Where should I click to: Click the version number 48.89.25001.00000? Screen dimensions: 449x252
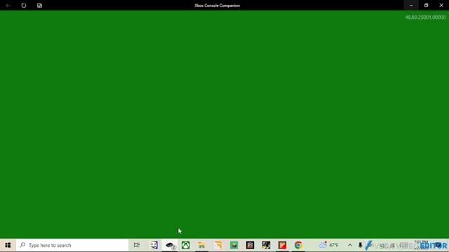tap(425, 17)
